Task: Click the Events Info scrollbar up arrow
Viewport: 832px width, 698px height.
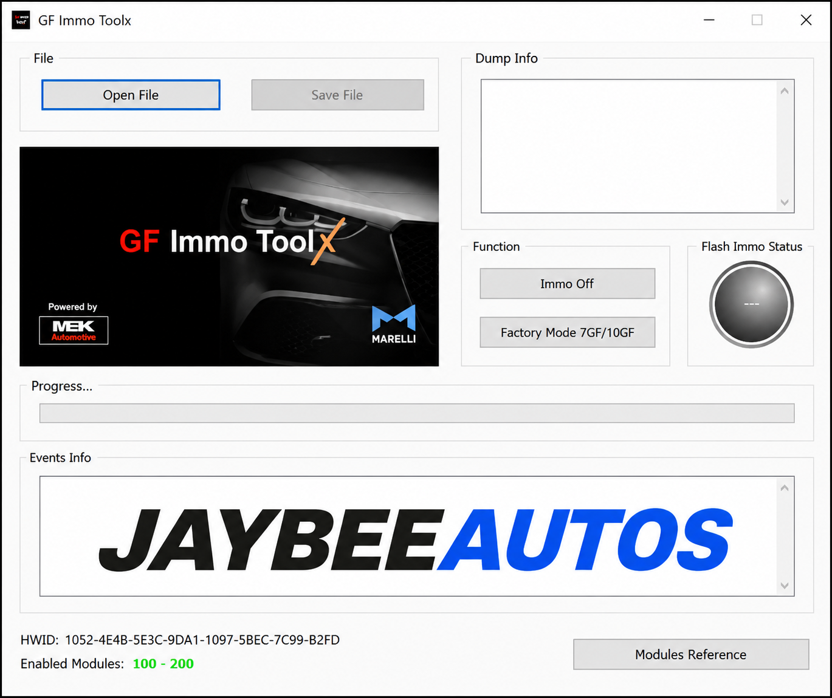Action: (x=785, y=488)
